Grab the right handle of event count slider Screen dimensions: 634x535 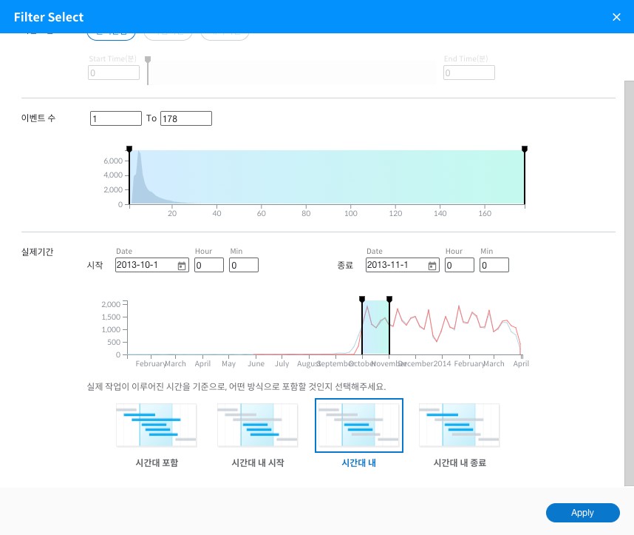pyautogui.click(x=525, y=149)
